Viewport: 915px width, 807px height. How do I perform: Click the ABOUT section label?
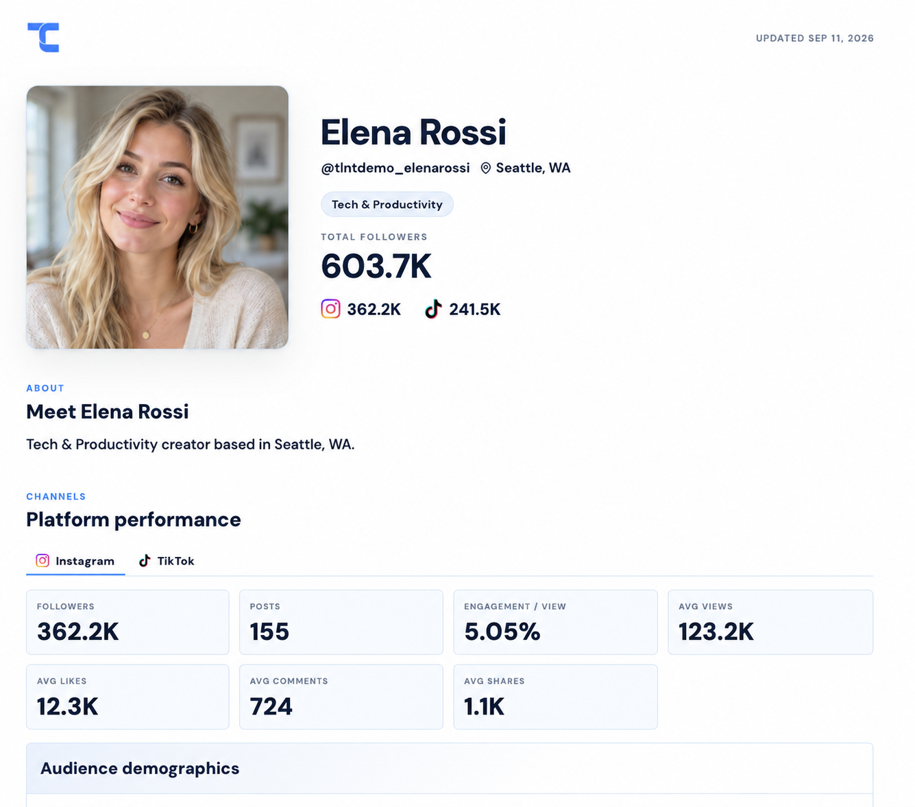(45, 388)
